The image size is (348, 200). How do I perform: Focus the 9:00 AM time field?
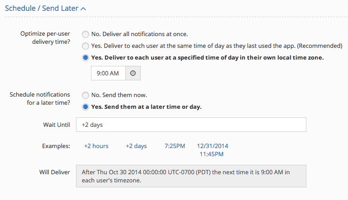tap(108, 73)
